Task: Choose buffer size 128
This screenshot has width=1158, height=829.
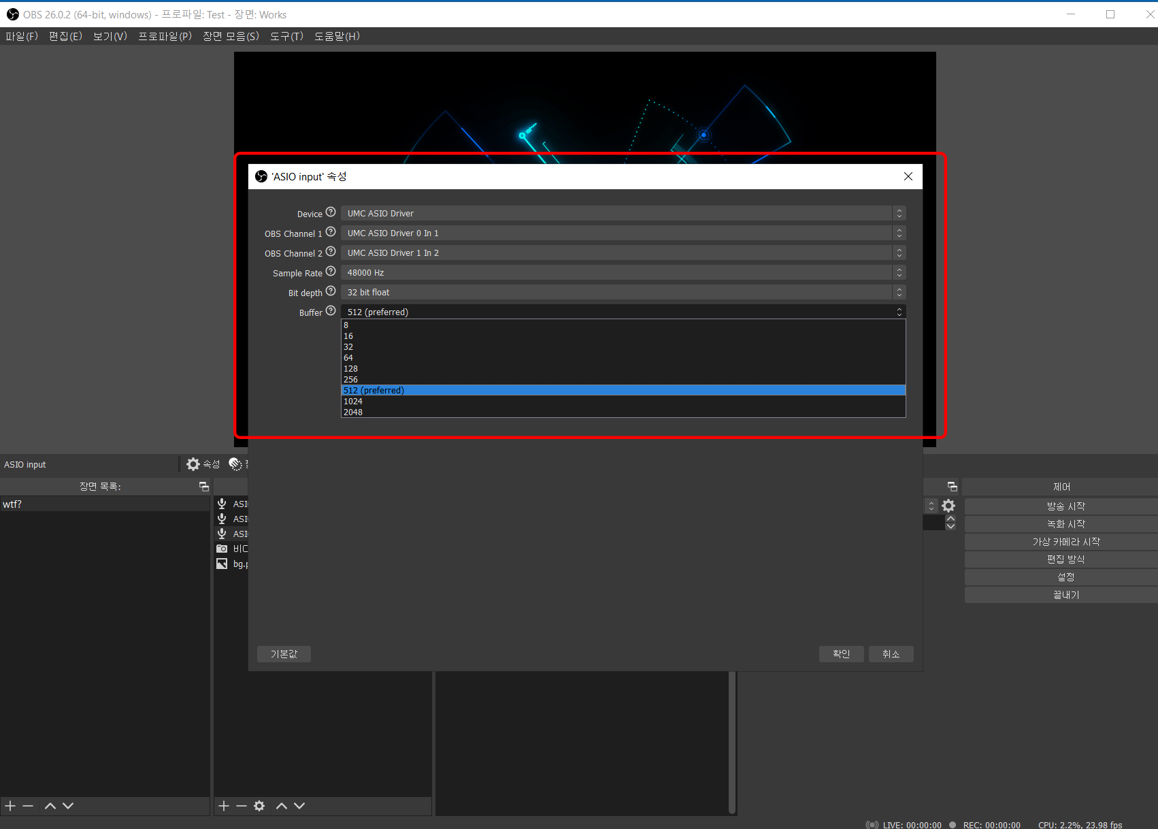Action: pos(623,369)
